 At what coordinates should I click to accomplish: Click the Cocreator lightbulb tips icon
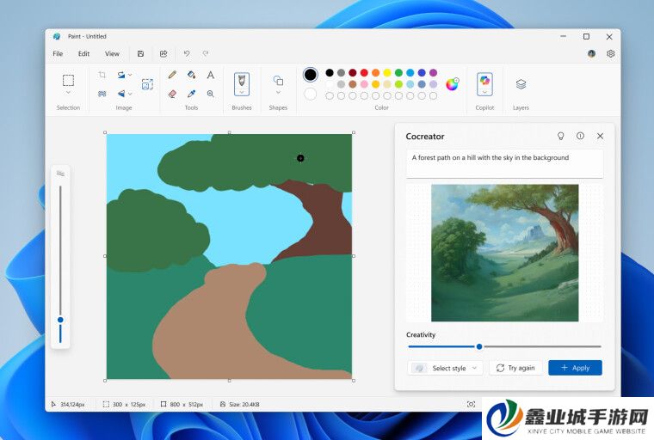coord(561,137)
